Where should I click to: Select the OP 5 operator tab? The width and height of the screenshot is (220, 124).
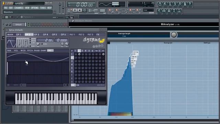click(54, 34)
